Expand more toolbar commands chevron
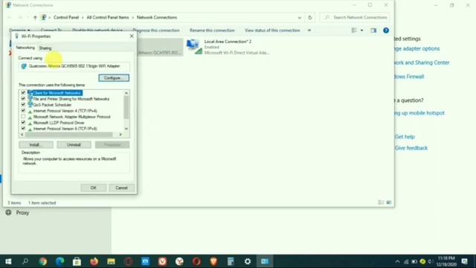Screen dimensions: 476x268 click(x=309, y=31)
